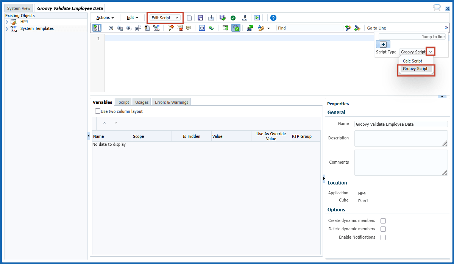Select System Templates in Existing Objects
The height and width of the screenshot is (264, 454).
(37, 29)
